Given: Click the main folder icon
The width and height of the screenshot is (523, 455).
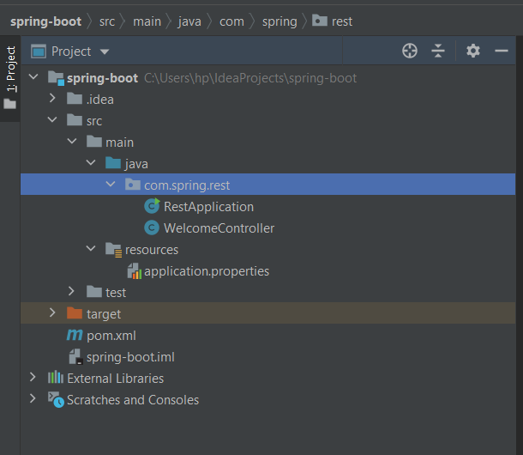Looking at the screenshot, I should [94, 142].
